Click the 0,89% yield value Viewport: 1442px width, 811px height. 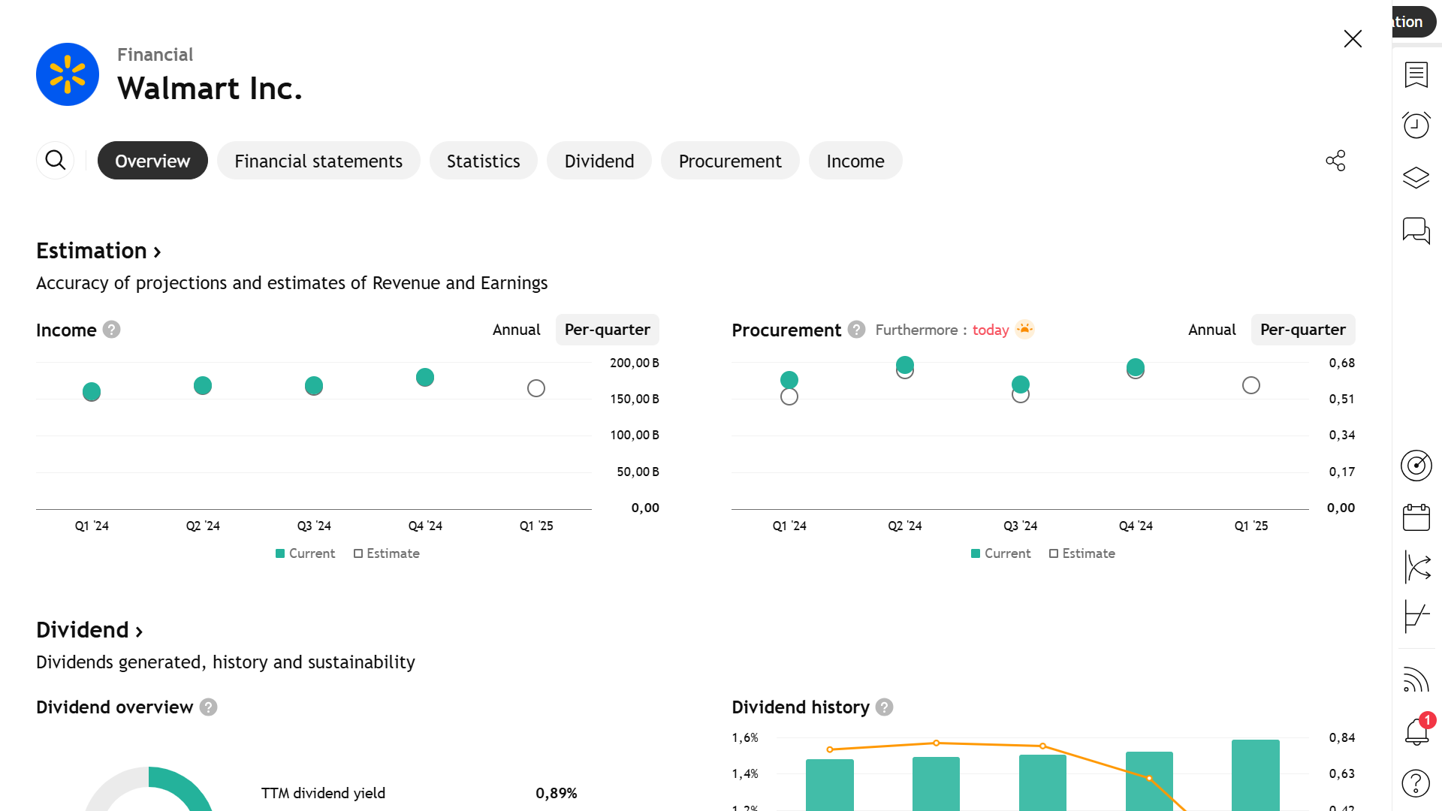(557, 793)
